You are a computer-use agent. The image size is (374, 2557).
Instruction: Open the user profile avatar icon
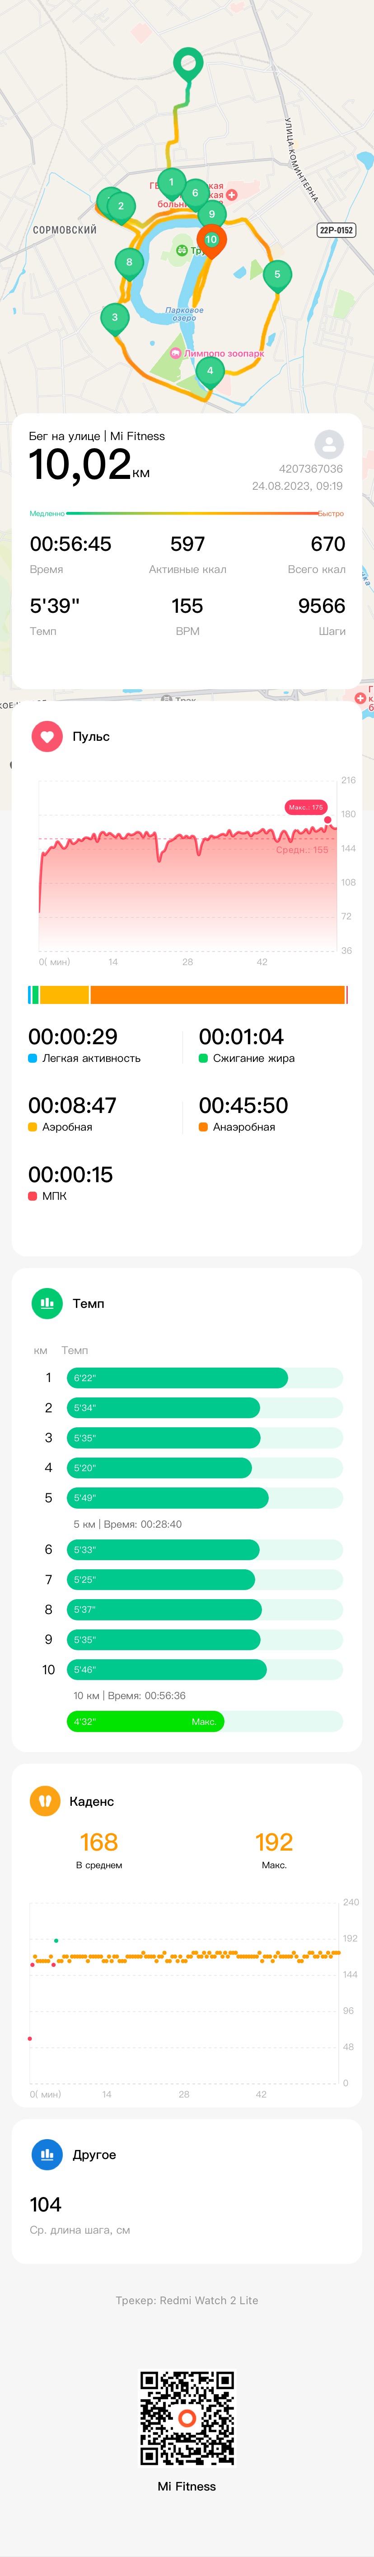tap(328, 444)
